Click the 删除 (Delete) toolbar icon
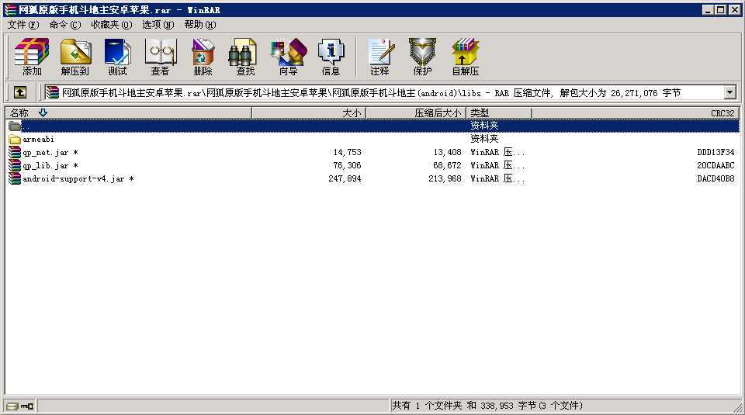This screenshot has width=745, height=415. tap(203, 57)
